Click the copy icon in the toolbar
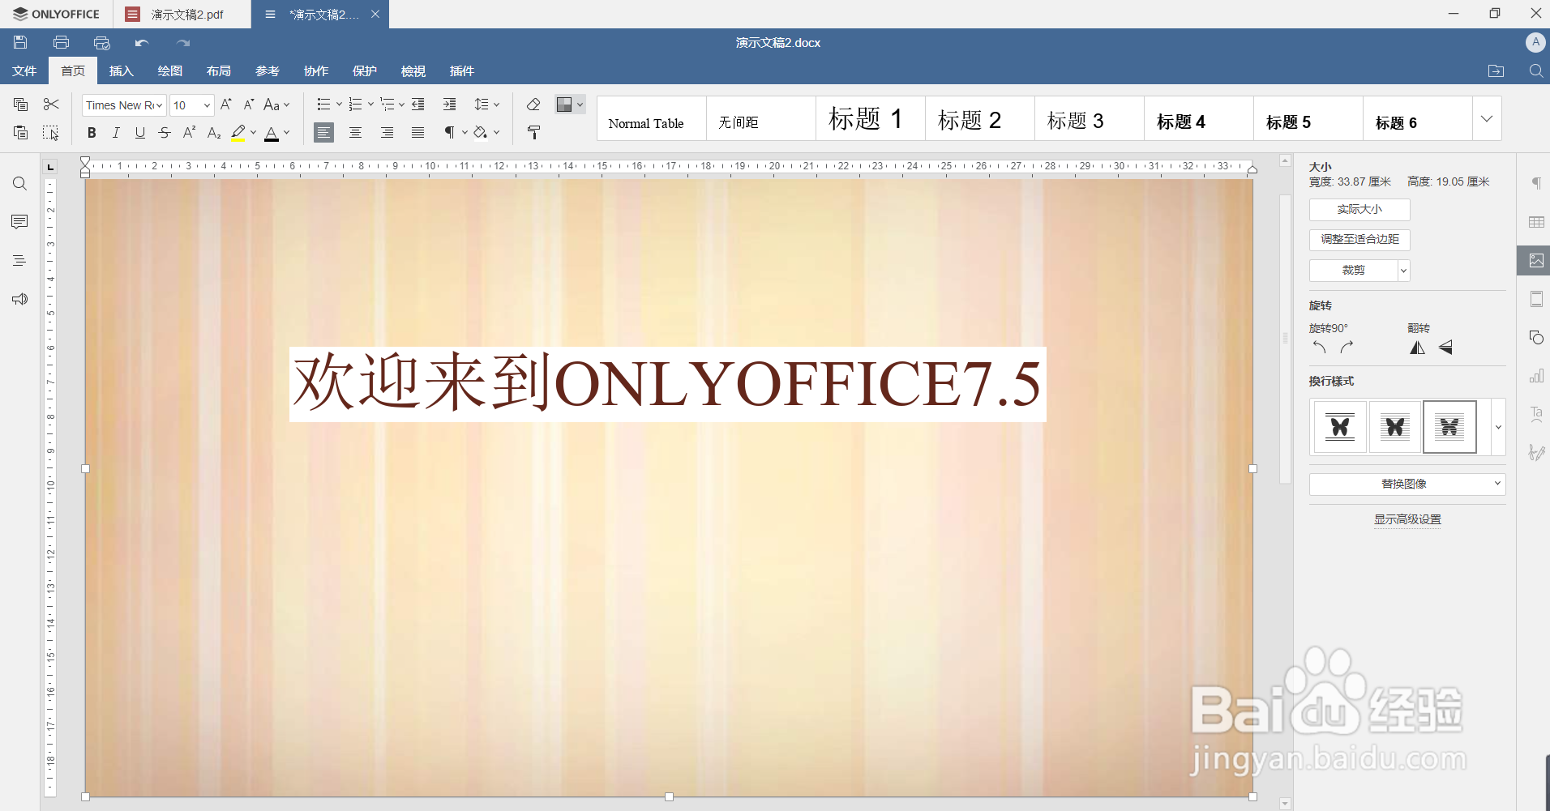The width and height of the screenshot is (1550, 811). [20, 105]
